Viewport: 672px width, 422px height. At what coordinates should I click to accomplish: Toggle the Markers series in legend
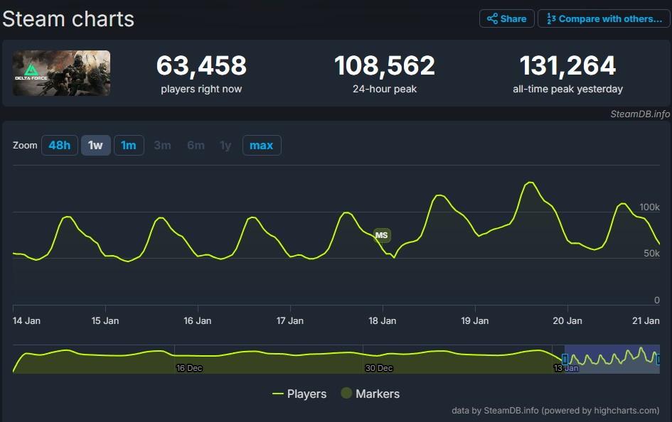coord(370,394)
